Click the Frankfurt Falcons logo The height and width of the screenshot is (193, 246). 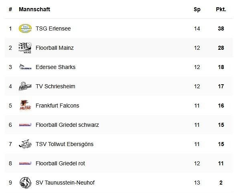25,106
